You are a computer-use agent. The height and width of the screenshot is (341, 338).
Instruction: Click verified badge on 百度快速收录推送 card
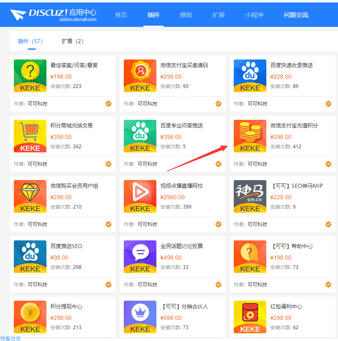pos(329,104)
